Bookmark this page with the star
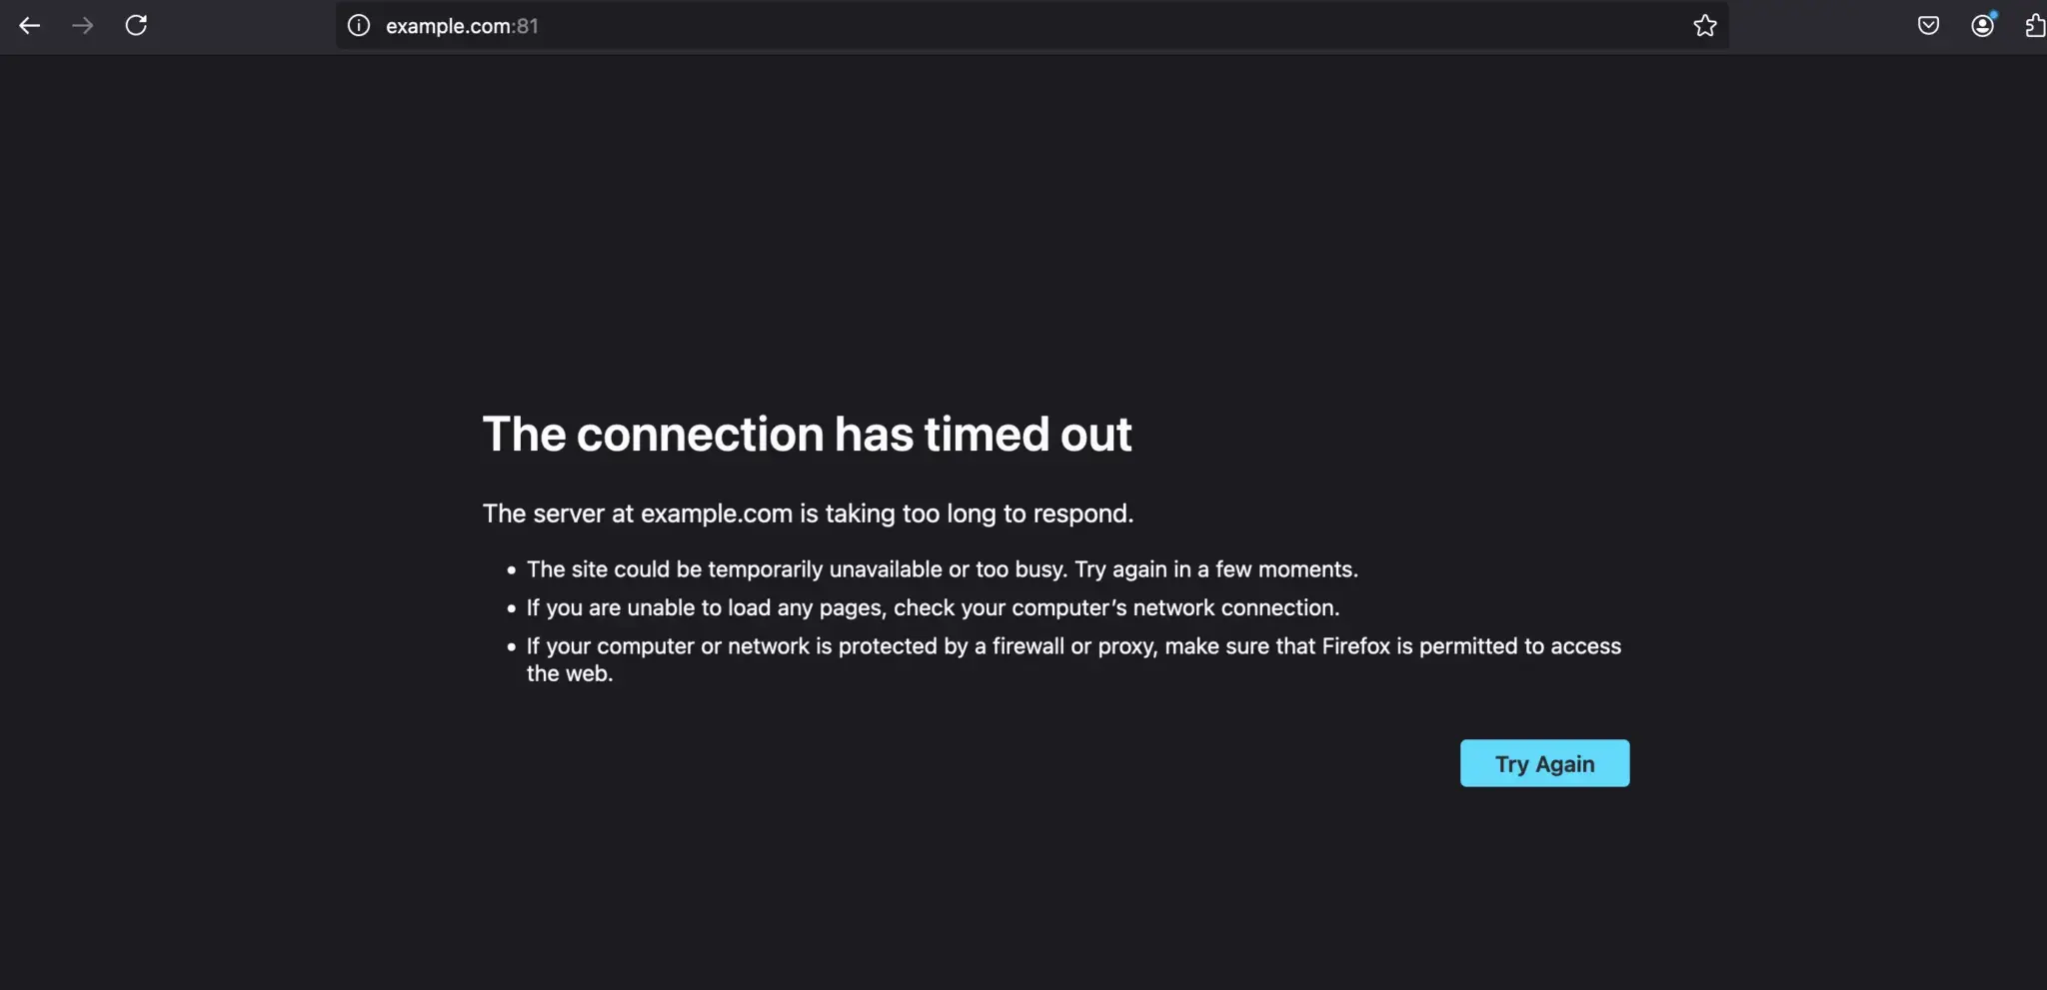2047x990 pixels. pos(1705,26)
